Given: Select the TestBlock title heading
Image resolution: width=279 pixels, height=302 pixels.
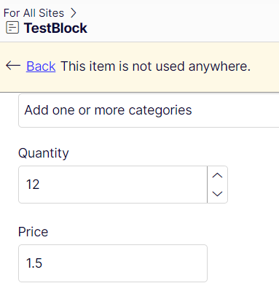Looking at the screenshot, I should click(55, 28).
